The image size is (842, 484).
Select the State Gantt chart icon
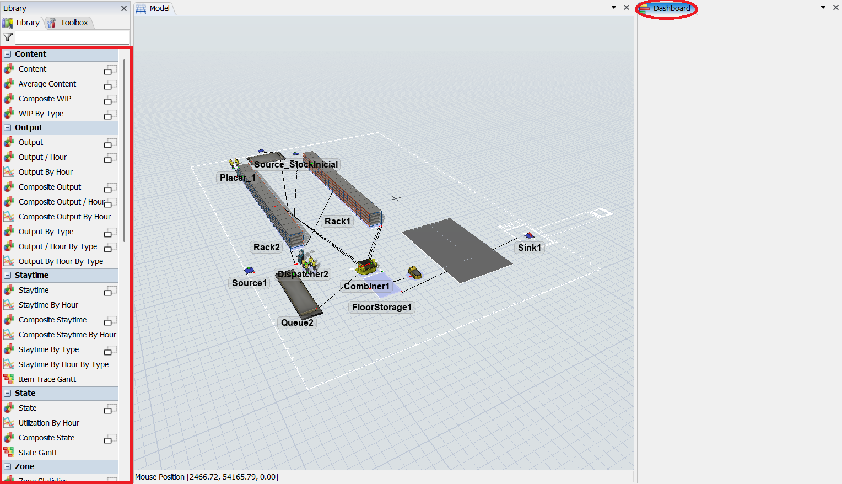[9, 453]
